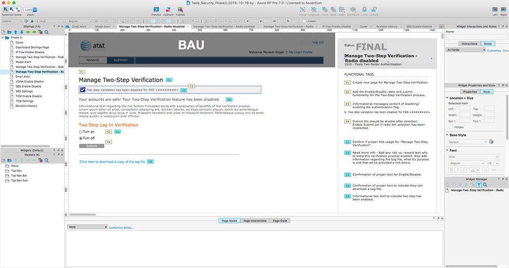Open the page tabs overflow dropdown
The height and width of the screenshot is (268, 509).
pyautogui.click(x=441, y=26)
